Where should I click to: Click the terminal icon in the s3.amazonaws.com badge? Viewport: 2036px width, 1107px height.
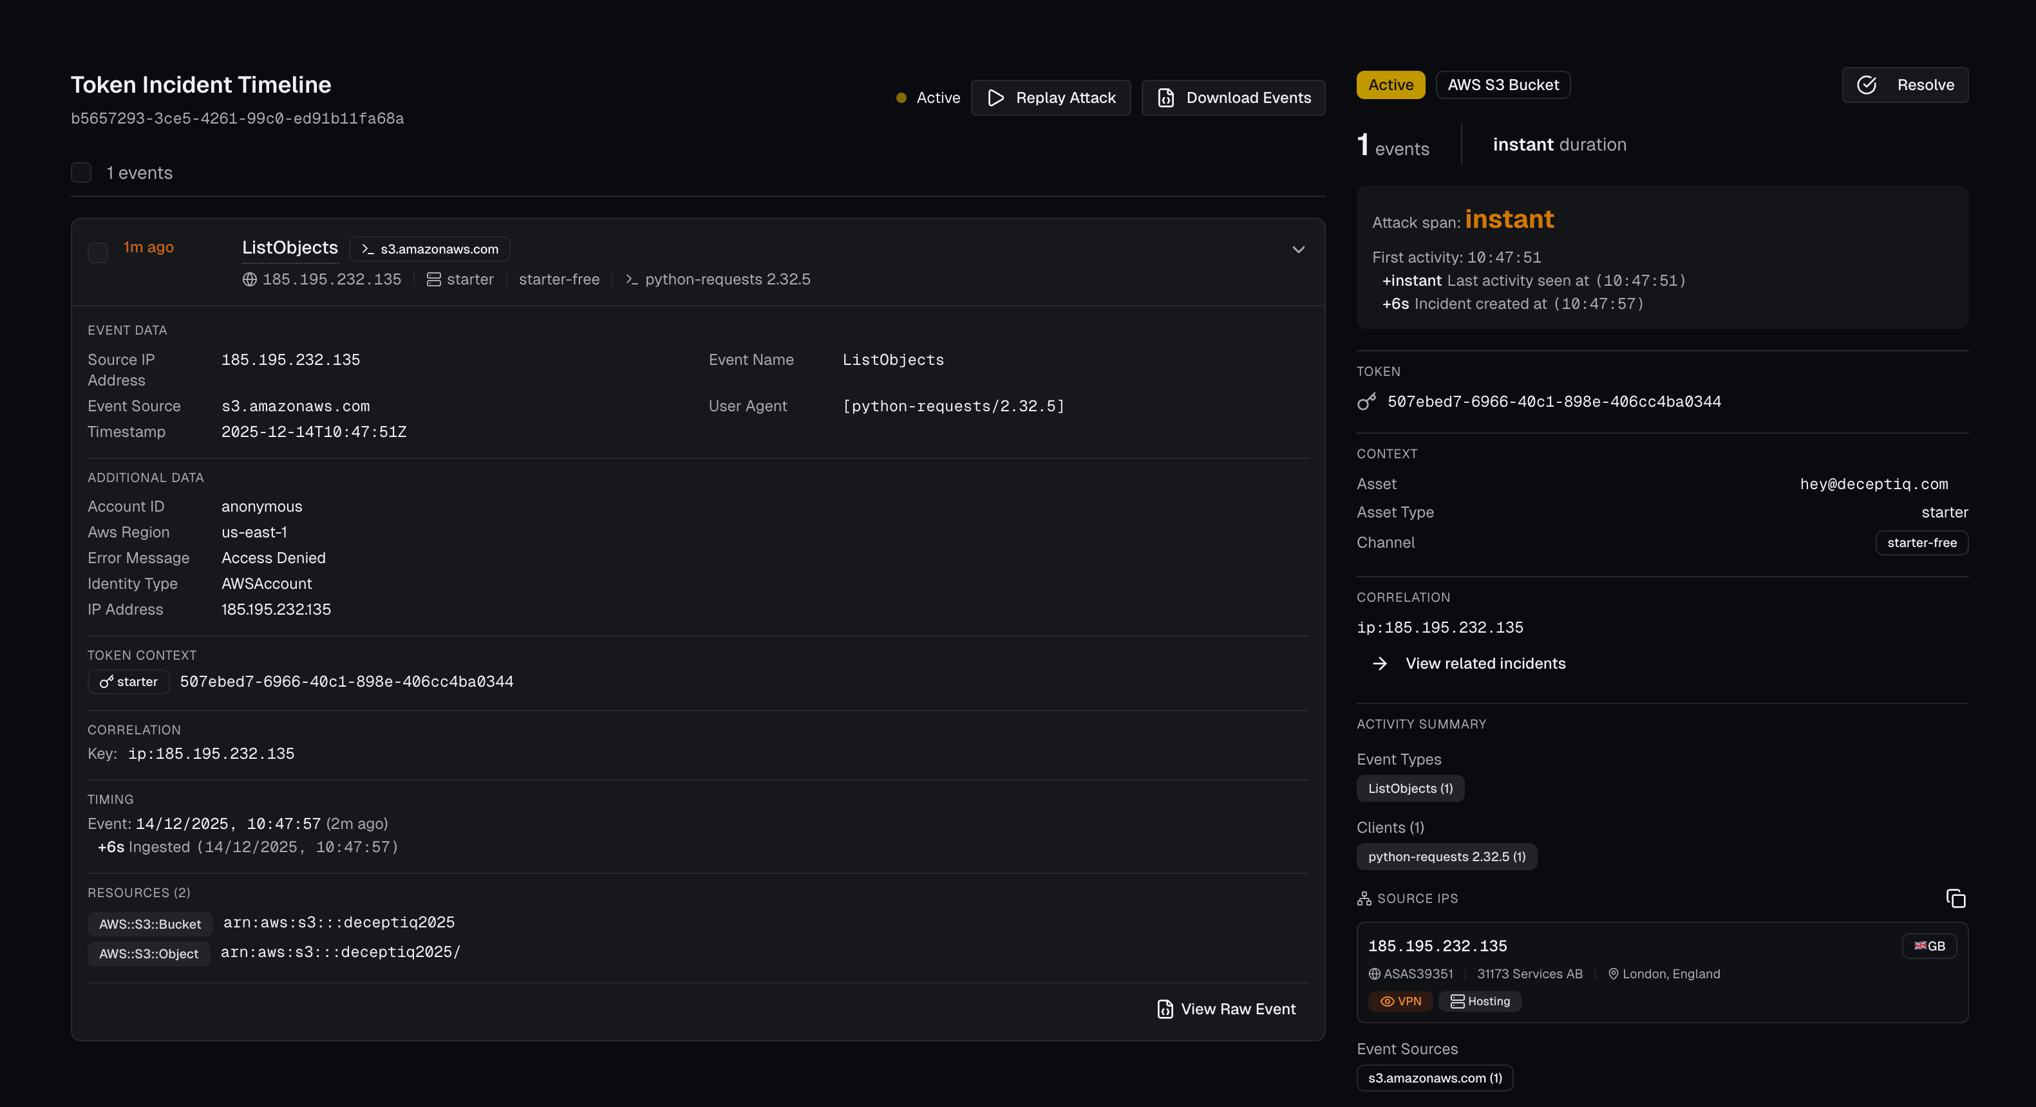tap(367, 248)
